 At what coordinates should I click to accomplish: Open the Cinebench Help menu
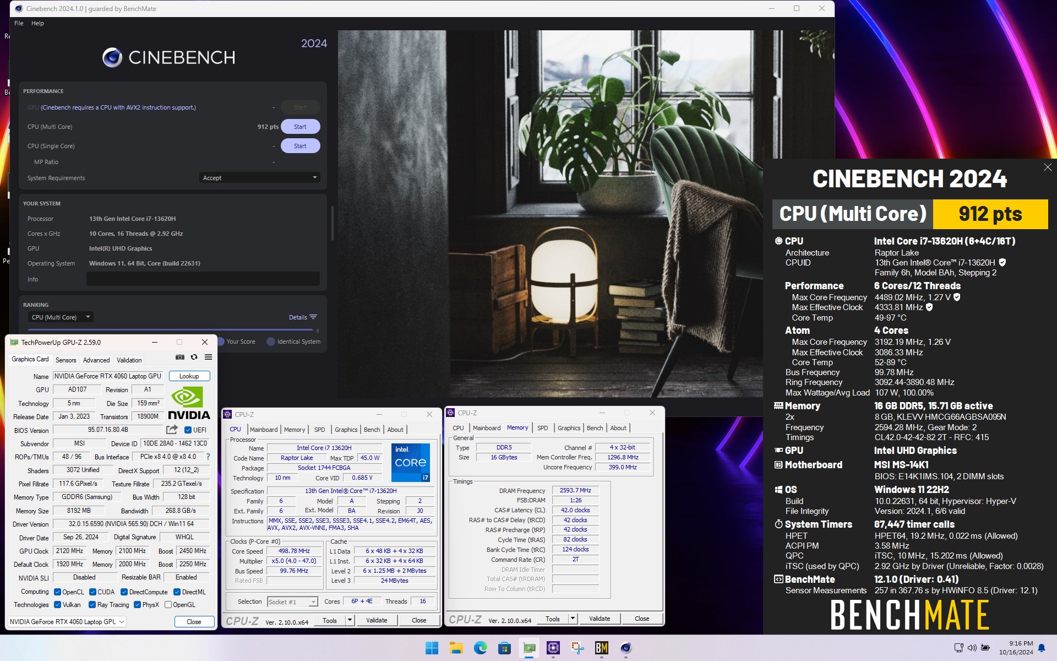tap(37, 23)
